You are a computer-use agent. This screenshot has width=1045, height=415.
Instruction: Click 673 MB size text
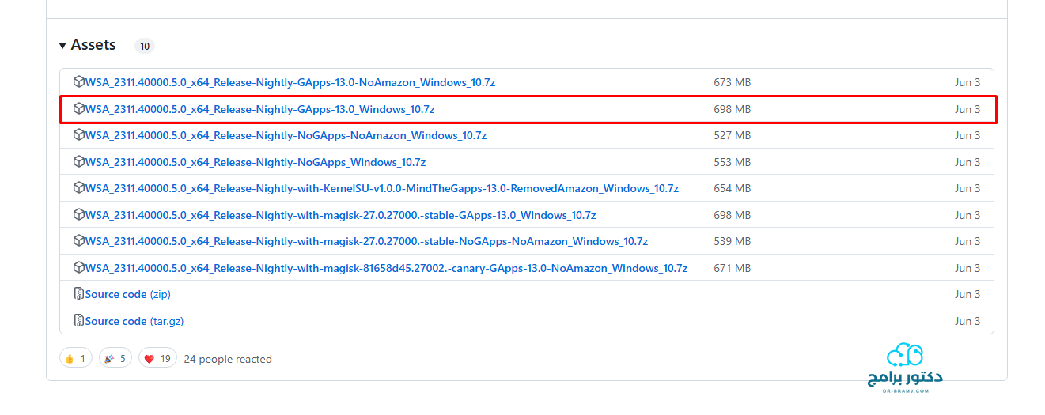point(733,82)
